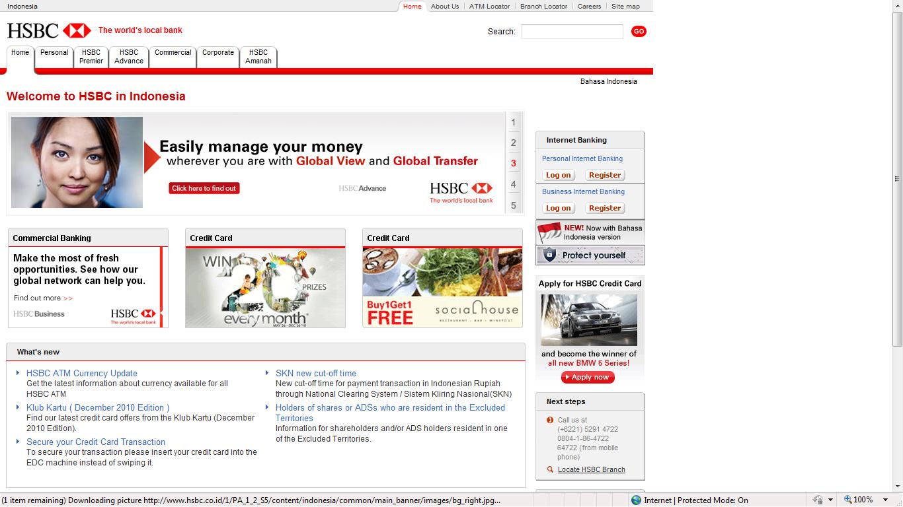
Task: Open the Indonesian flag NEW! Bahasa Indonesia item
Action: (x=590, y=232)
